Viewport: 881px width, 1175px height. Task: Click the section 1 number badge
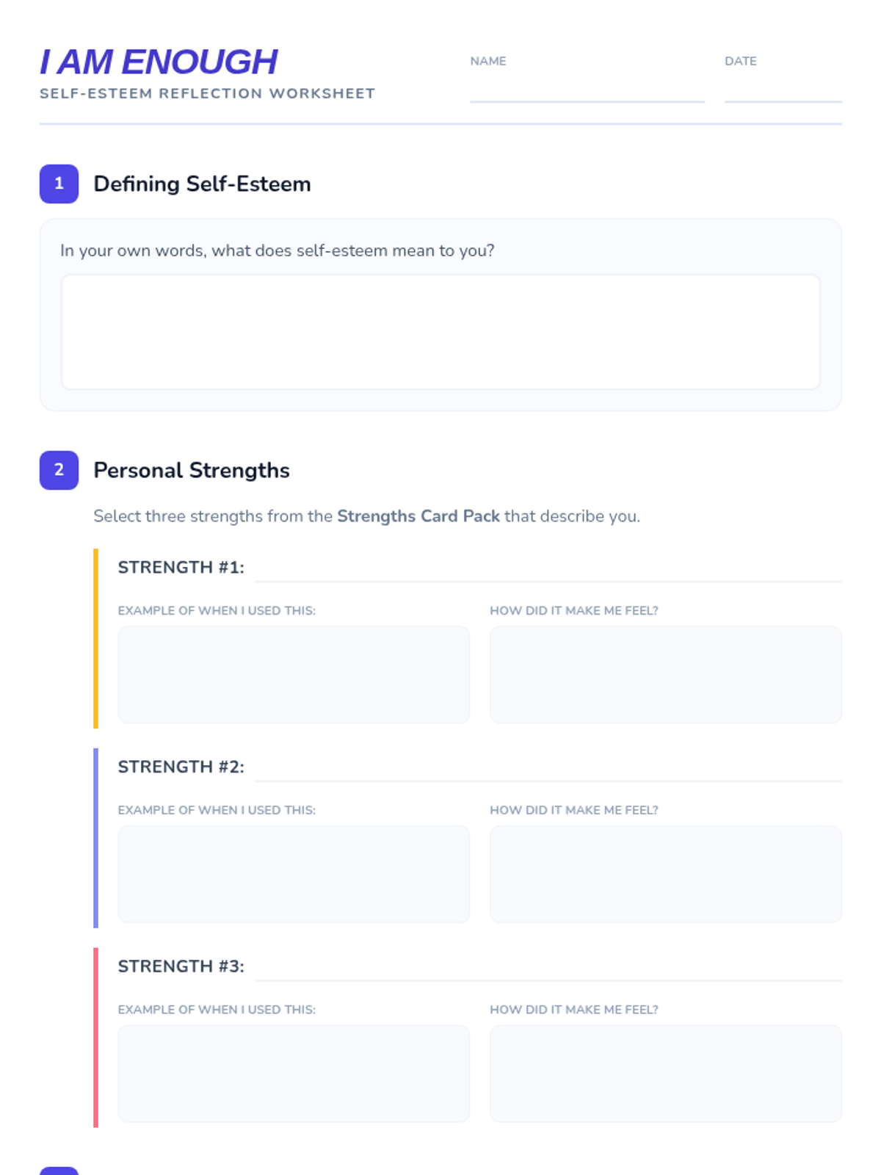tap(59, 184)
